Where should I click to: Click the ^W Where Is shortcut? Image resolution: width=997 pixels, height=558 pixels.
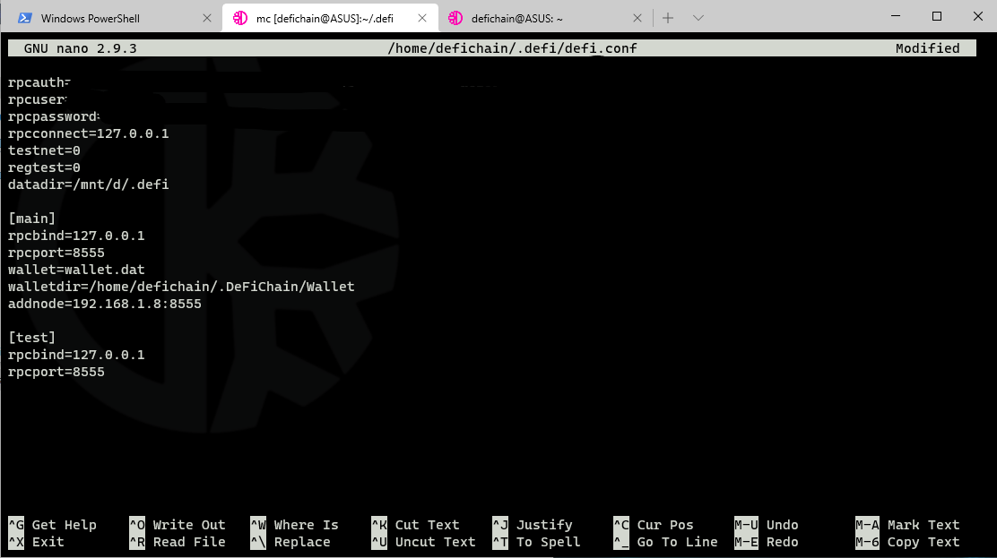click(294, 525)
